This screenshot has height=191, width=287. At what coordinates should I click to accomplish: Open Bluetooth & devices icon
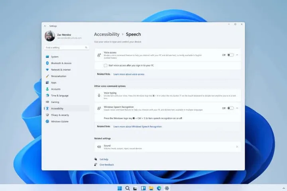point(47,63)
